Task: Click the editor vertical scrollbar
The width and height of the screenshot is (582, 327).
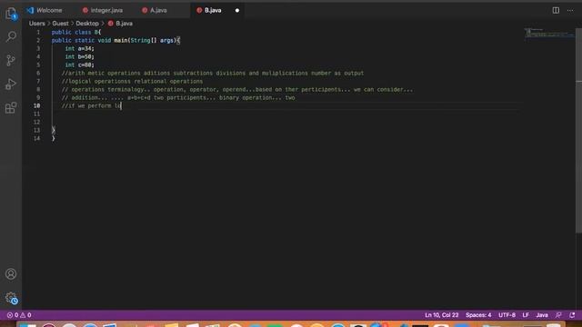Action: click(x=578, y=131)
